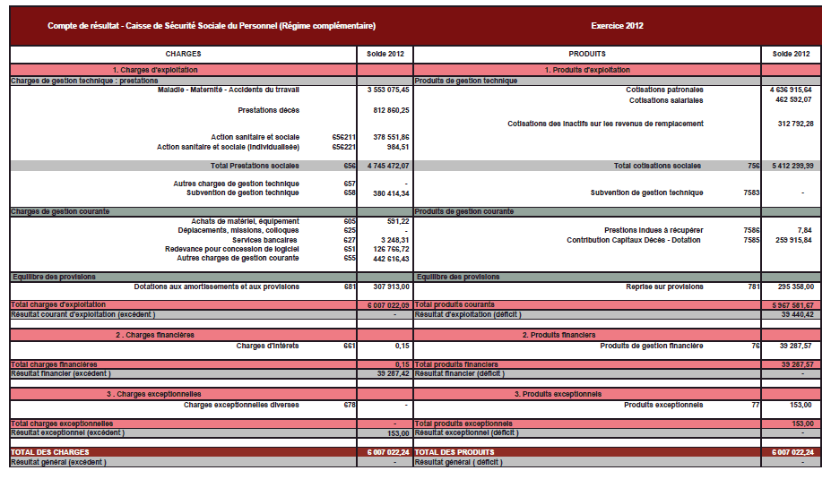This screenshot has height=479, width=831.
Task: Select the 1. Produits d'exploitation section row
Action: (x=587, y=70)
